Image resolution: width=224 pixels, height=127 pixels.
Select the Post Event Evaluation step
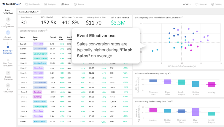pyautogui.click(x=8, y=60)
